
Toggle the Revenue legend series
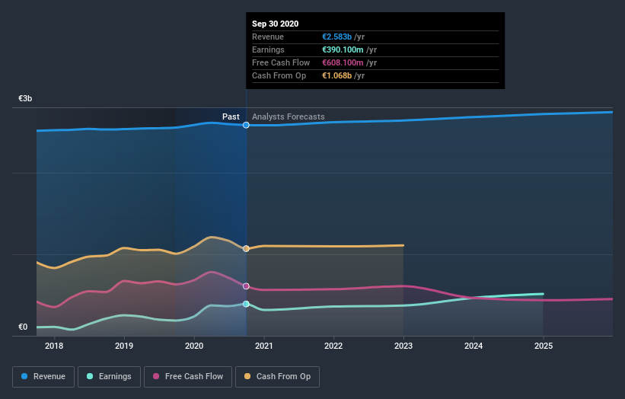pos(43,377)
